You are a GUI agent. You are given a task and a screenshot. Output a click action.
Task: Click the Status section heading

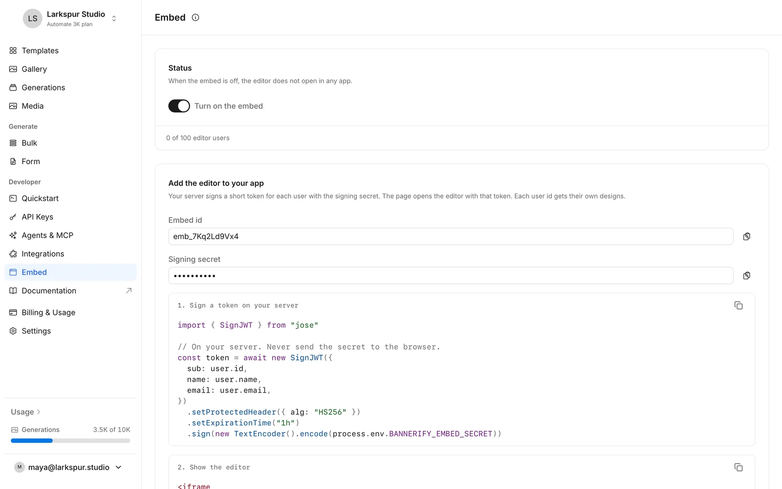coord(180,68)
